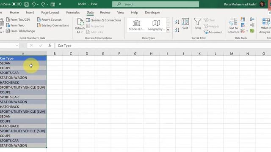Click the Insert Function fx icon
Screen dimensions: 271x152
click(x=50, y=46)
